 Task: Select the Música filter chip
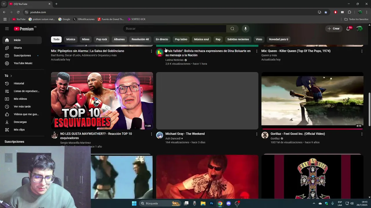pos(71,39)
